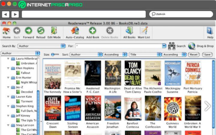
Task: Click the book icon beside Torment
Action: (18, 101)
